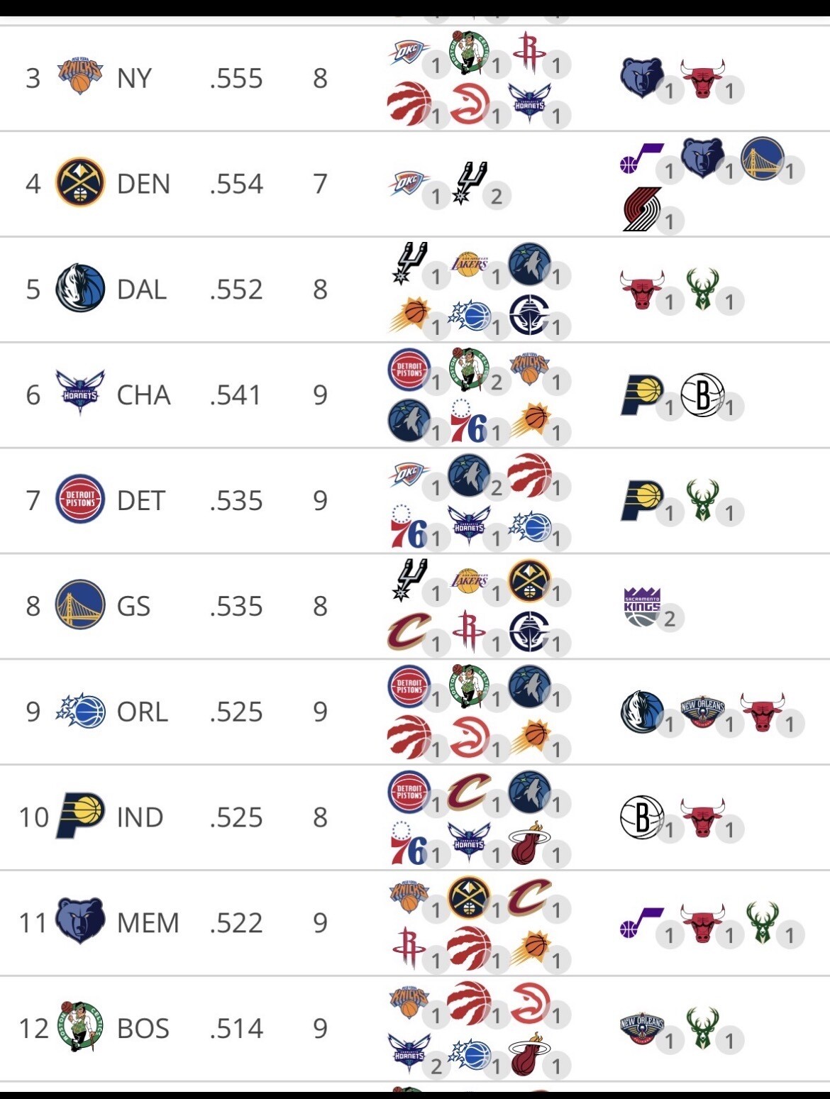
Task: Open the CHA team name link
Action: click(143, 395)
